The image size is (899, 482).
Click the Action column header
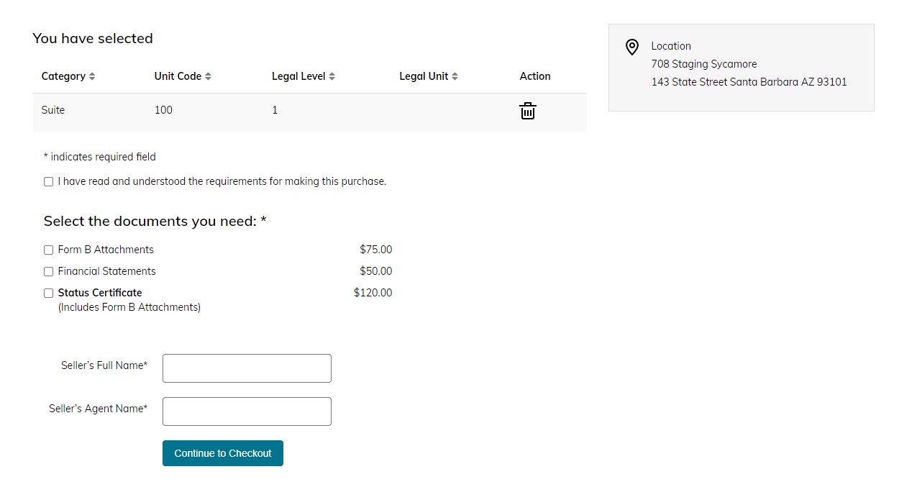(x=535, y=76)
